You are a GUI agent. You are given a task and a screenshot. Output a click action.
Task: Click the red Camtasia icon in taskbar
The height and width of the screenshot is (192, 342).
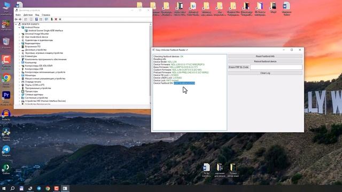coord(57,188)
